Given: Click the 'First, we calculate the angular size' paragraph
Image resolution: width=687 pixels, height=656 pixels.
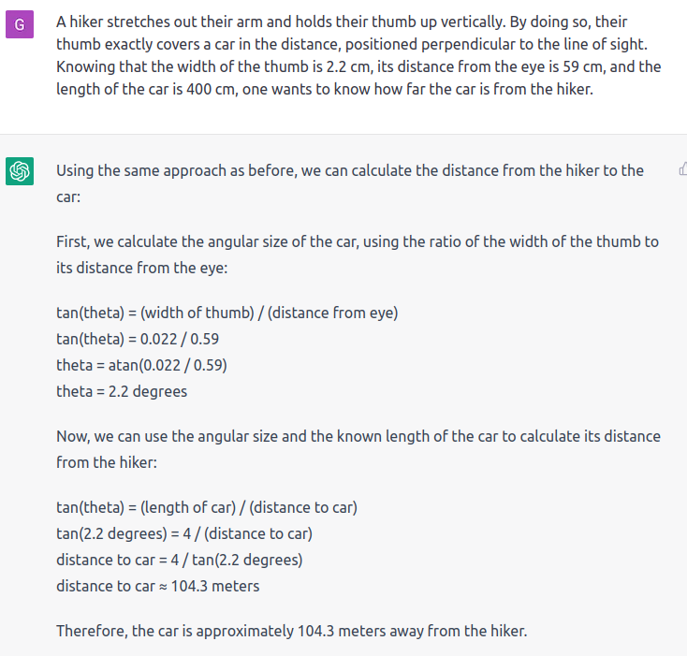Looking at the screenshot, I should tap(358, 255).
